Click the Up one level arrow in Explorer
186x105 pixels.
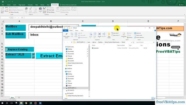72,42
